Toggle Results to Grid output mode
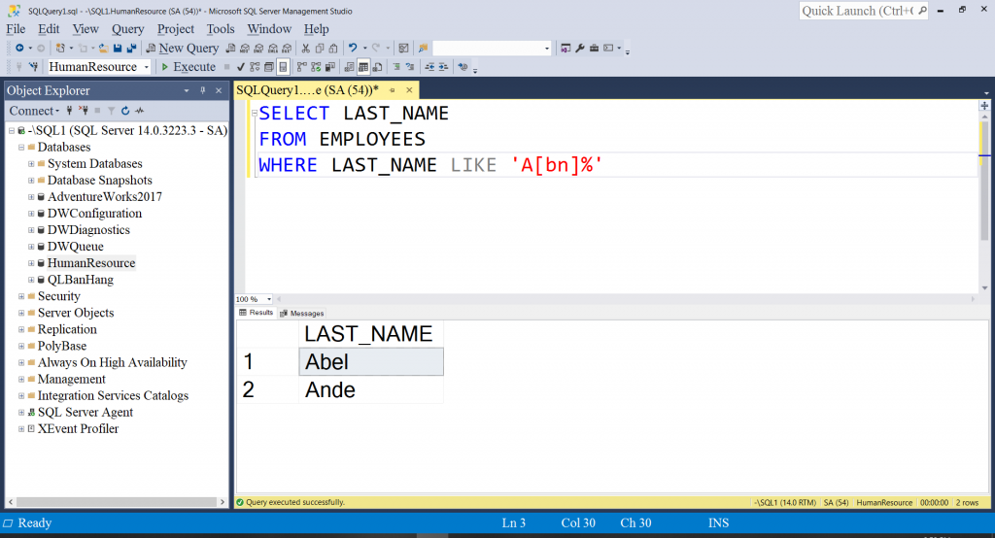This screenshot has height=538, width=995. coord(363,67)
